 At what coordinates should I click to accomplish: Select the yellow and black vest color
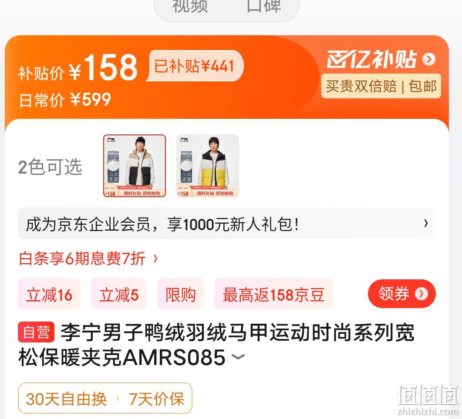pos(208,166)
